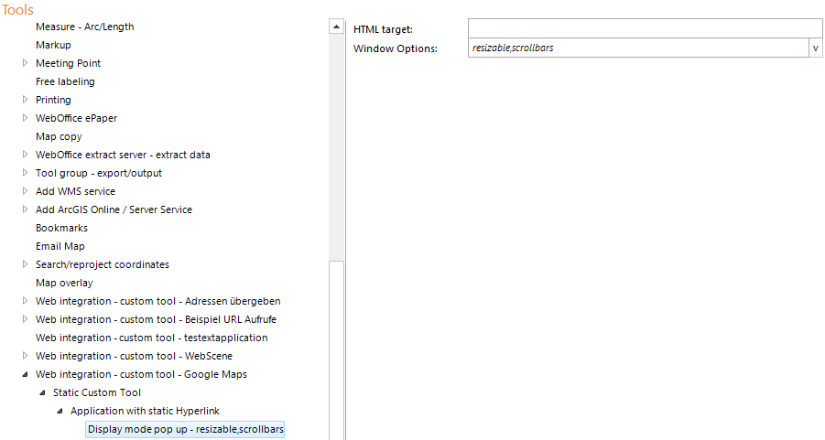The width and height of the screenshot is (825, 440).
Task: Click the scroll up arrow in tree panel
Action: [336, 27]
